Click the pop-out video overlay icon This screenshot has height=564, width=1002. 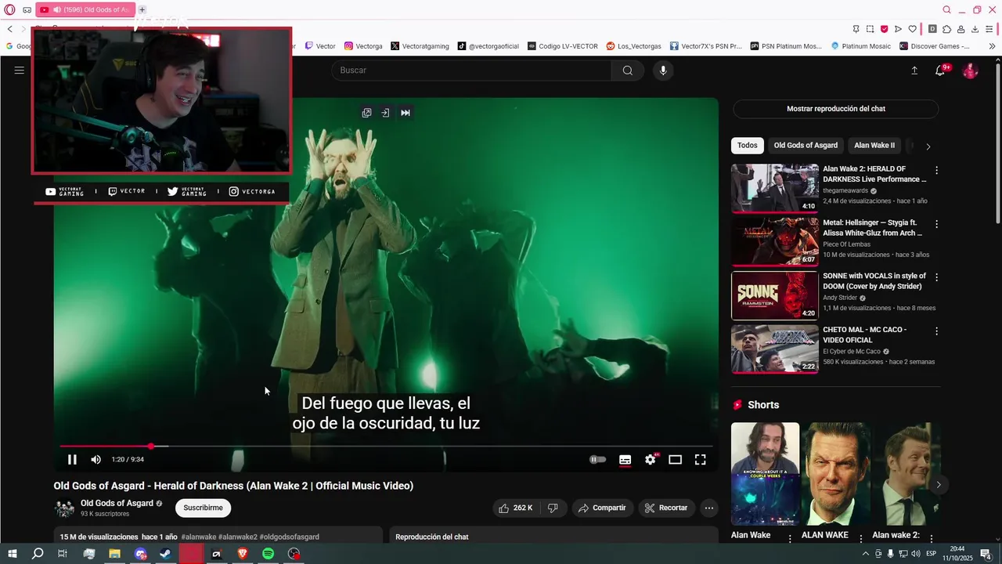[x=366, y=113]
